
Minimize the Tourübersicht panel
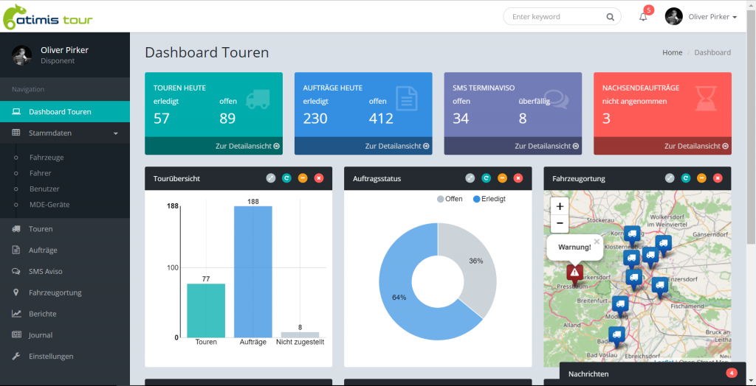[303, 178]
